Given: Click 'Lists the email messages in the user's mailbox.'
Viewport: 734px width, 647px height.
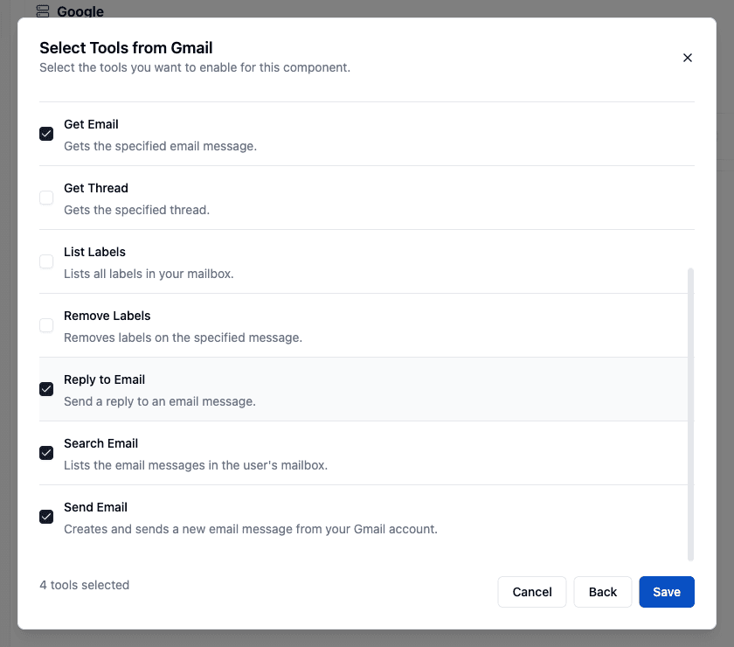Looking at the screenshot, I should click(196, 465).
